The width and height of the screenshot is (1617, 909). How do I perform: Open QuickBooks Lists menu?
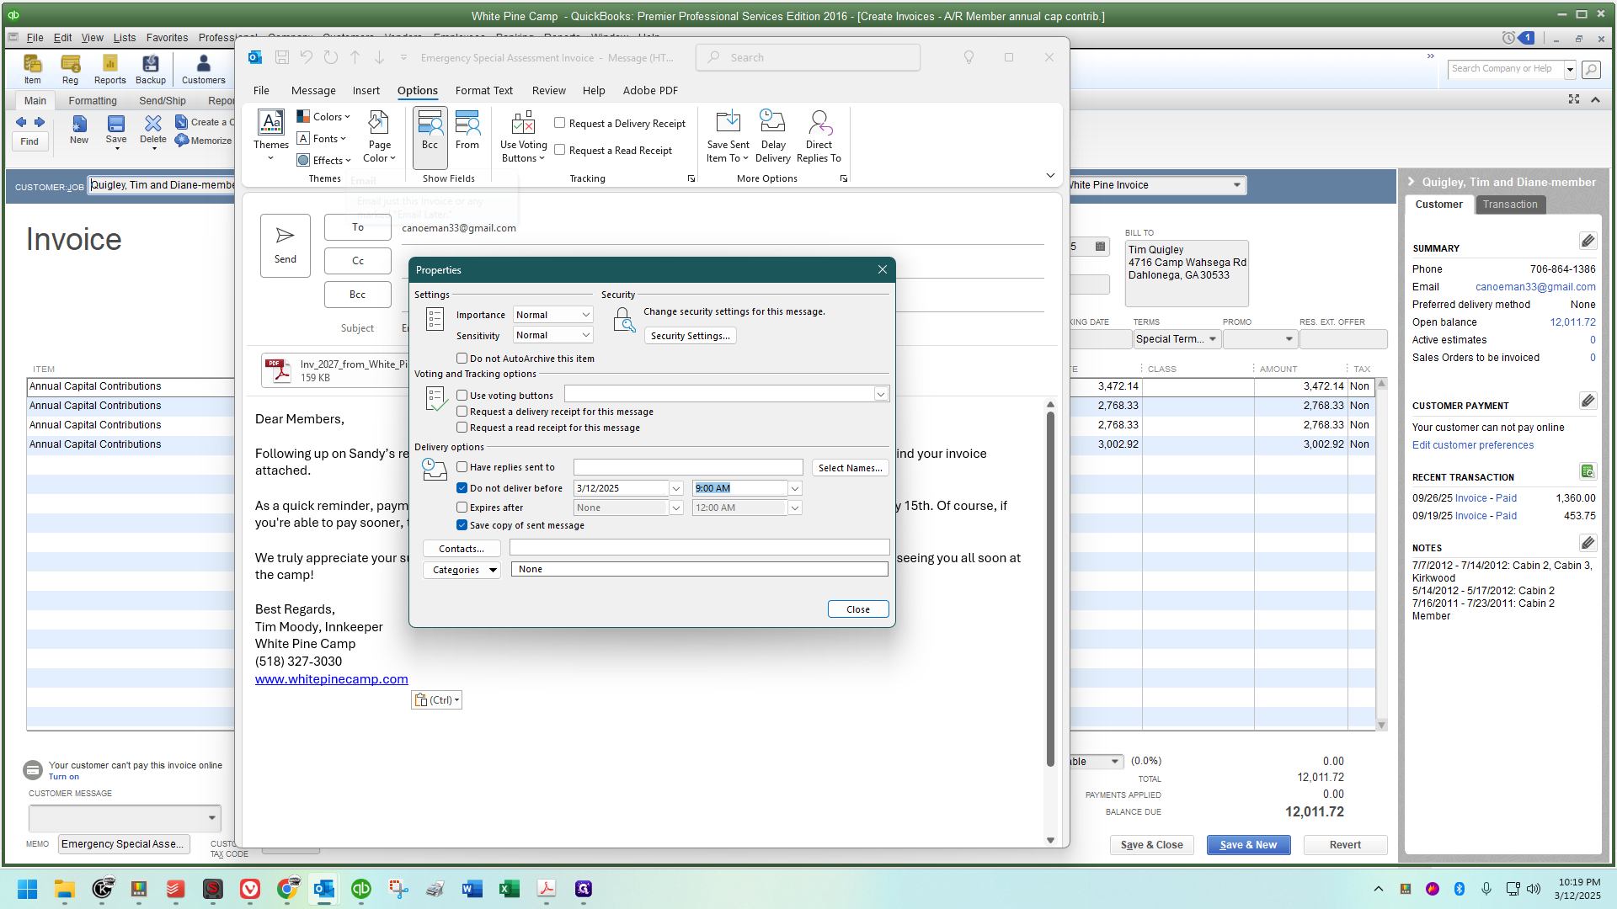click(124, 37)
